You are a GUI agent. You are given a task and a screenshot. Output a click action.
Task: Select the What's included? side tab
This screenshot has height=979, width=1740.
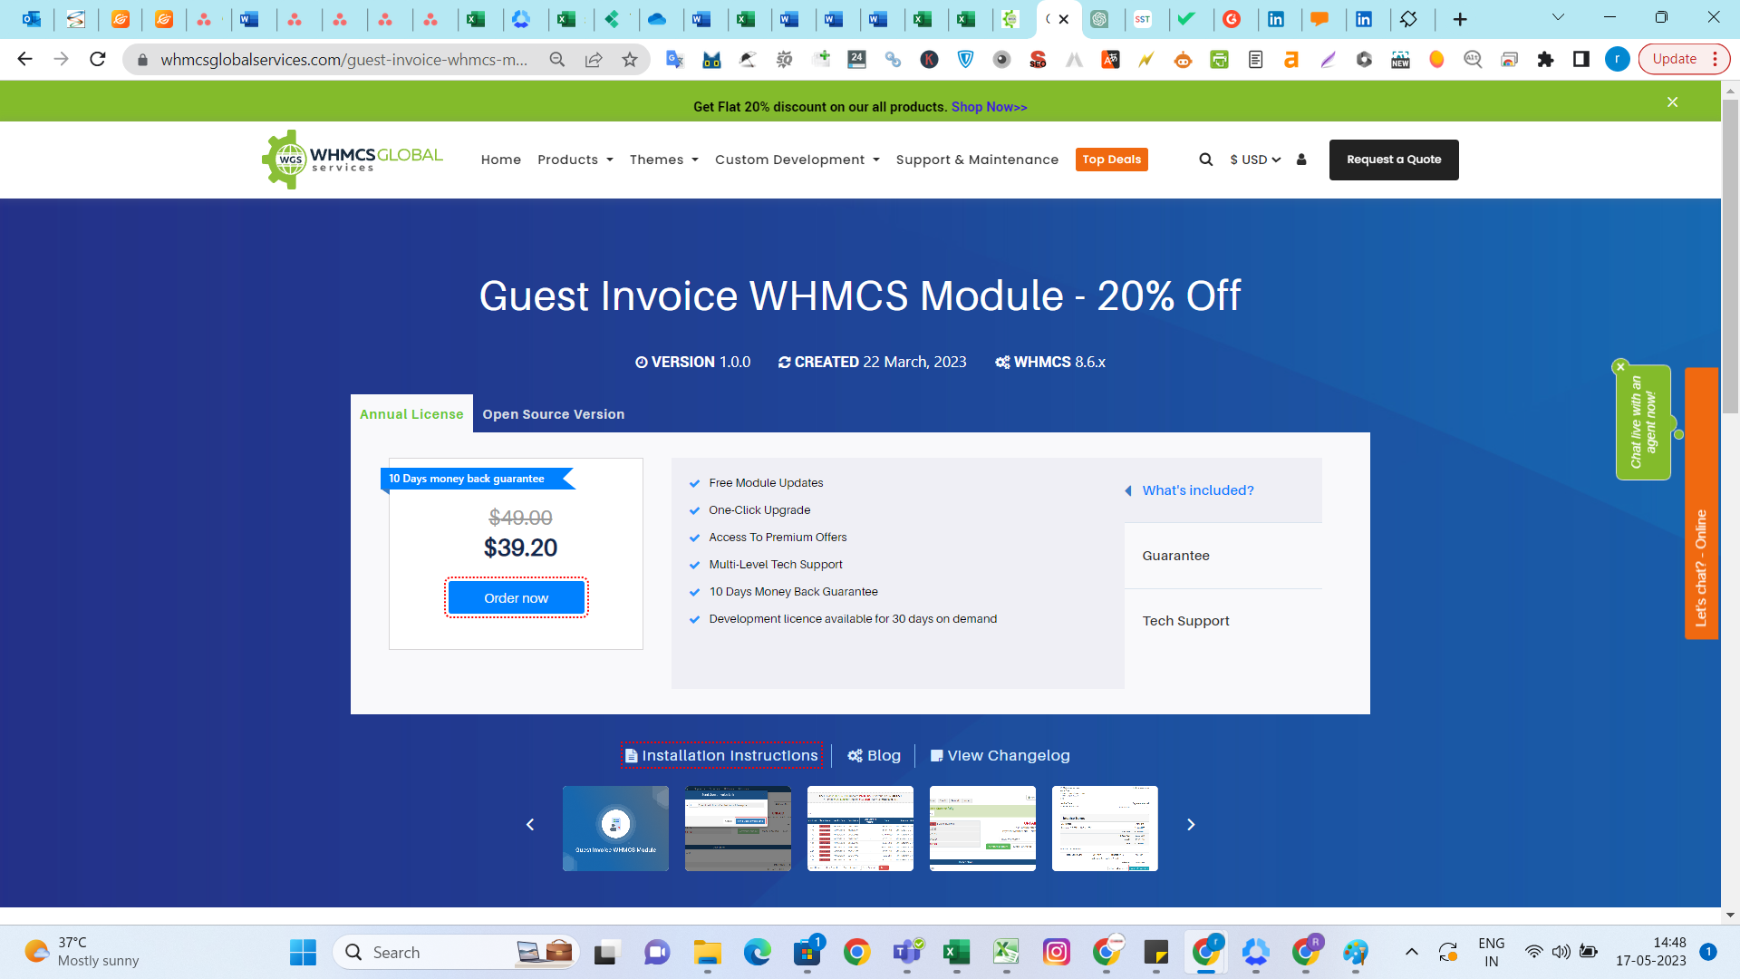click(1223, 490)
